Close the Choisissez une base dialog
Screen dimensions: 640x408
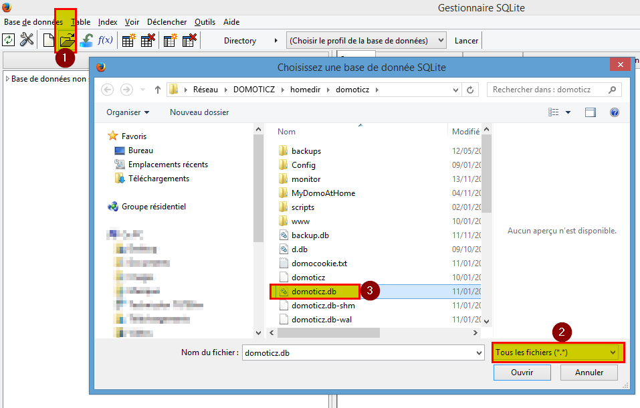pyautogui.click(x=620, y=64)
